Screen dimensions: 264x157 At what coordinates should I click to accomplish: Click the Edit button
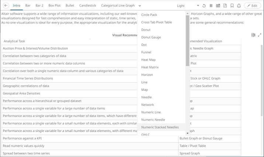[253, 6]
